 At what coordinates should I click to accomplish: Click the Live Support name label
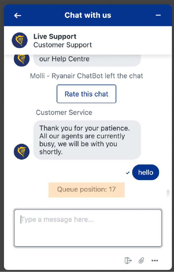[54, 36]
